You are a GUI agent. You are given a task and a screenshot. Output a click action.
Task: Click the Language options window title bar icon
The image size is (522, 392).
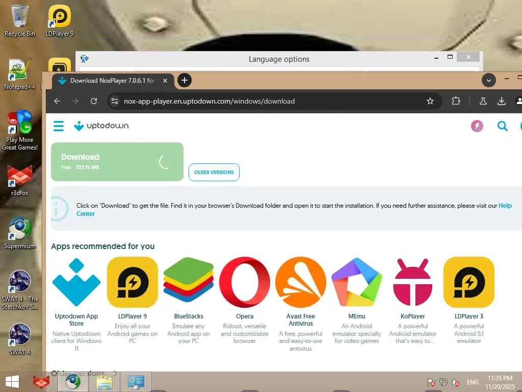tap(84, 59)
